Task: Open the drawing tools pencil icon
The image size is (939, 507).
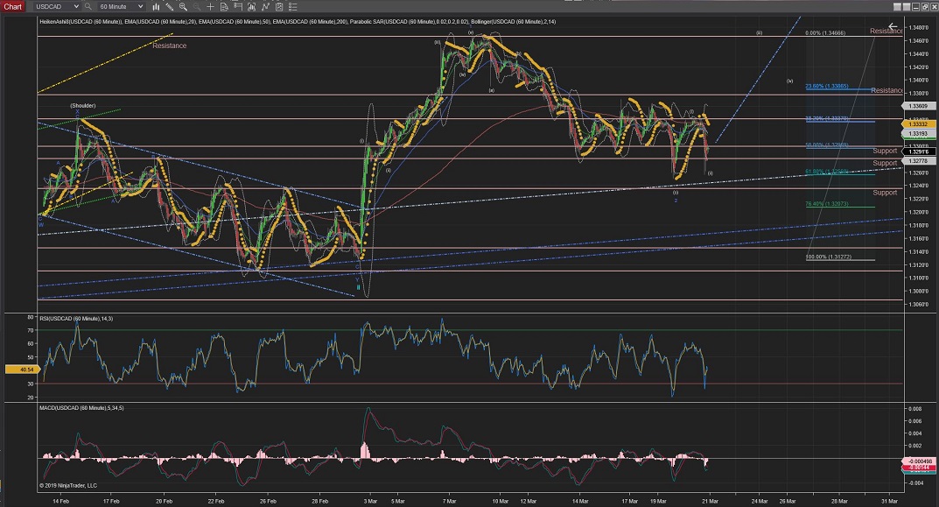Action: click(x=169, y=6)
